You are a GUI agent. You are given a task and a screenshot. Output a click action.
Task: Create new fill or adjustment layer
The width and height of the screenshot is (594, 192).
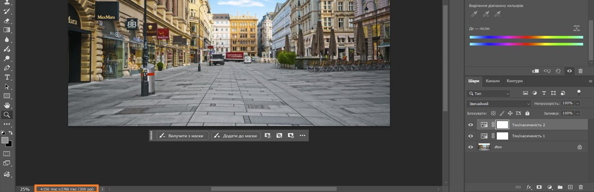click(550, 187)
